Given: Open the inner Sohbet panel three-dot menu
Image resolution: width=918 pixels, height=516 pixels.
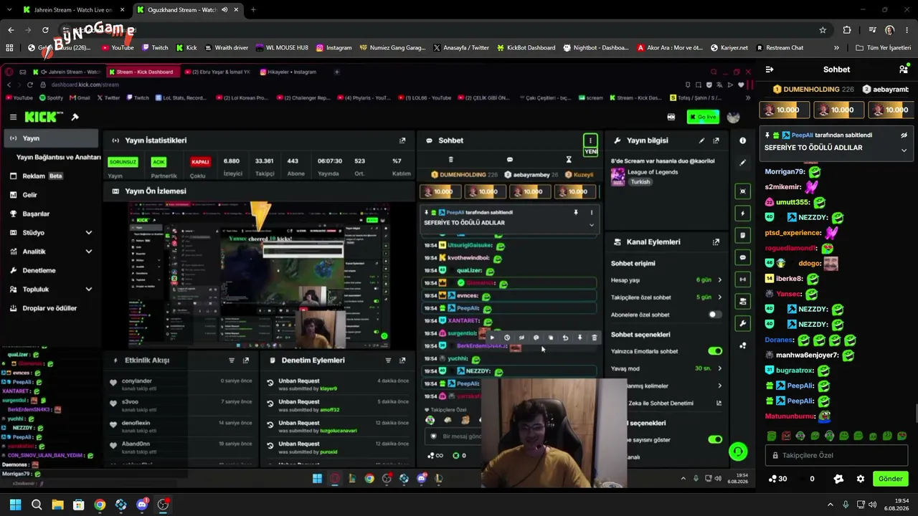Looking at the screenshot, I should click(590, 140).
